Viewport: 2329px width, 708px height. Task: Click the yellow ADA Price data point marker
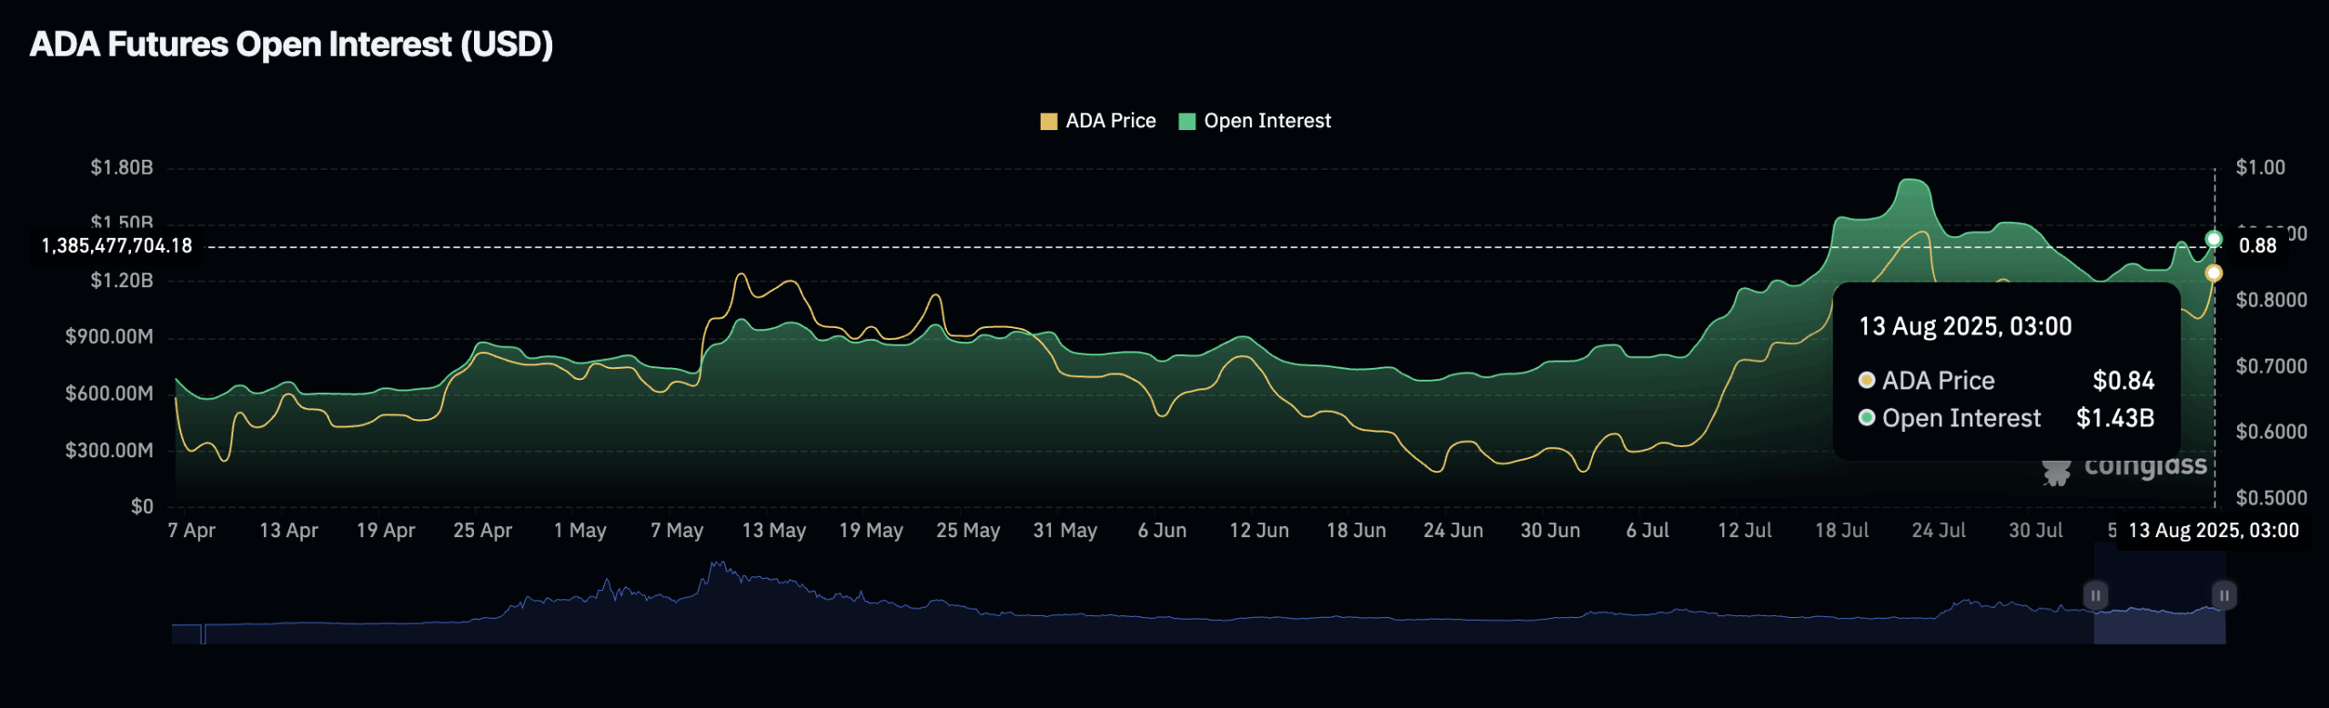point(2213,273)
